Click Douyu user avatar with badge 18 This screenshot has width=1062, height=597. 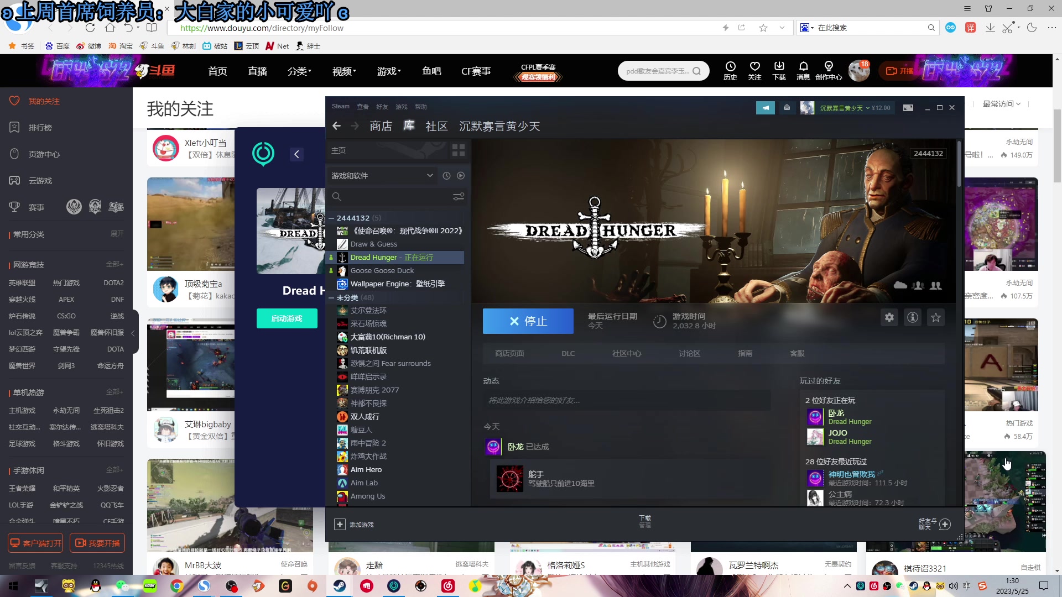click(x=859, y=71)
